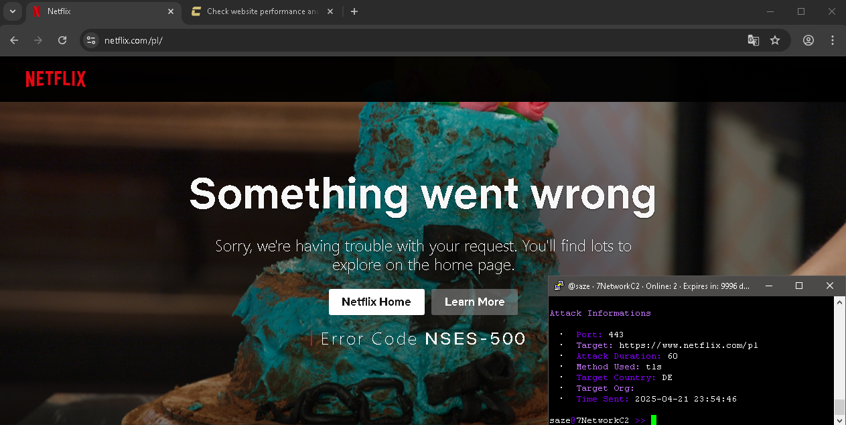846x425 pixels.
Task: Click the 'Something went wrong' heading
Action: [x=423, y=194]
